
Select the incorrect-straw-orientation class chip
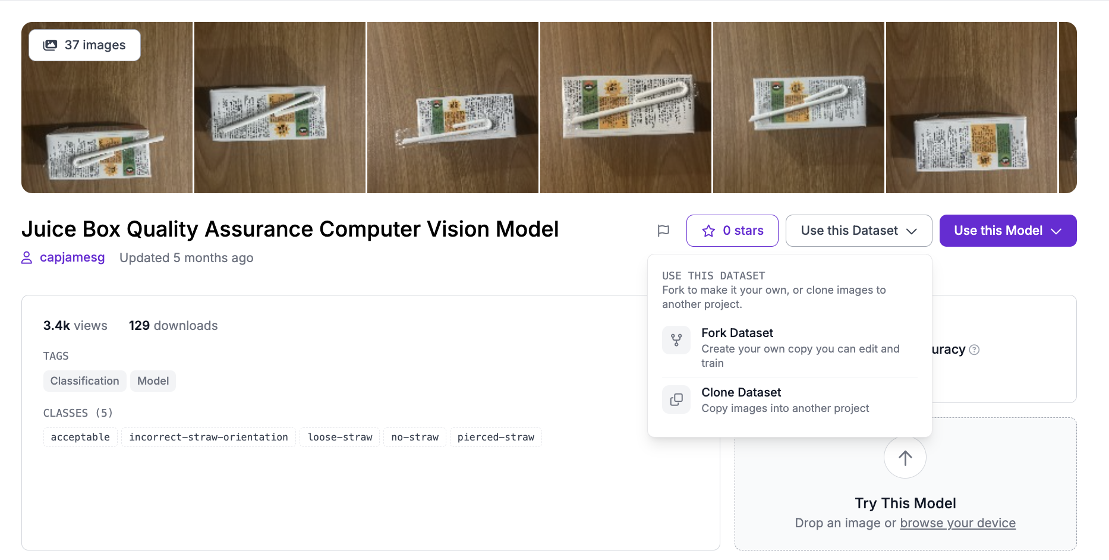209,437
